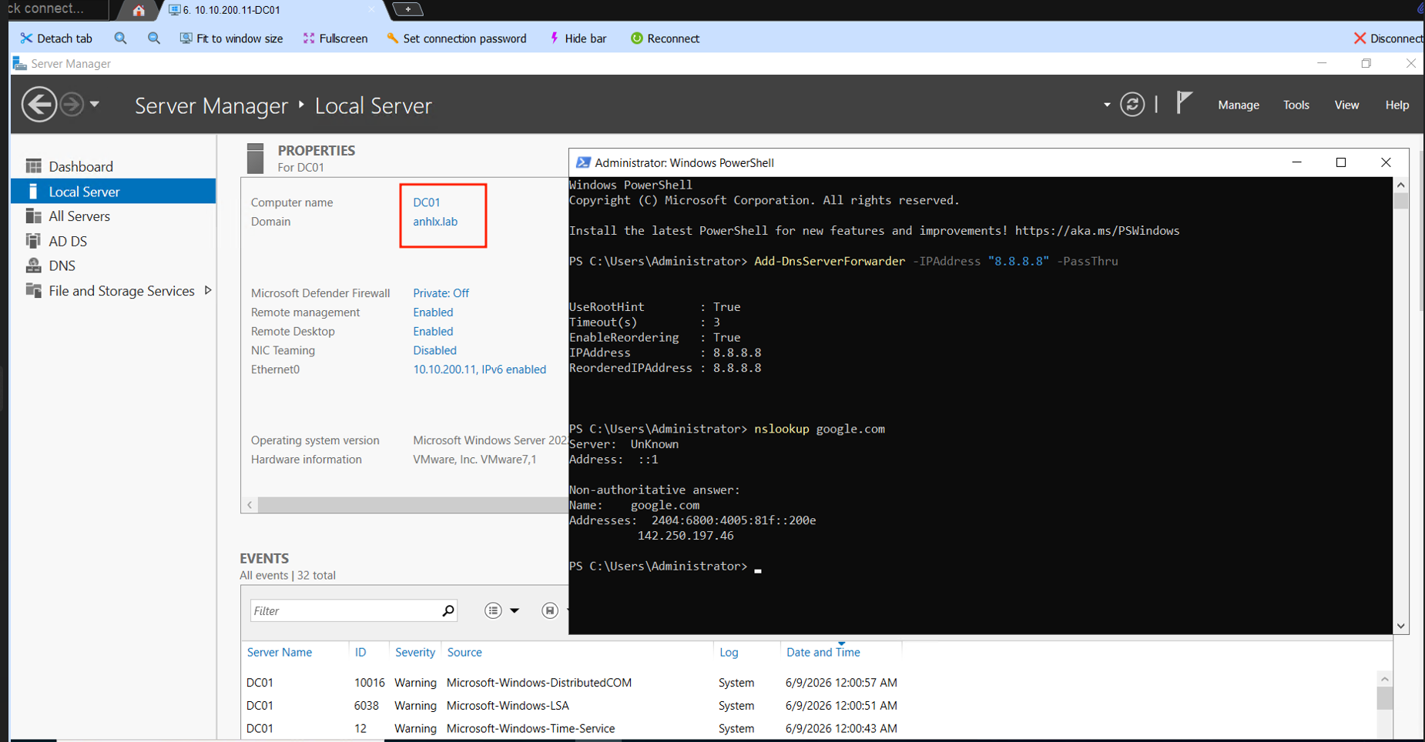Switch to Fullscreen mode
Screen dimensions: 1425x742
point(335,38)
